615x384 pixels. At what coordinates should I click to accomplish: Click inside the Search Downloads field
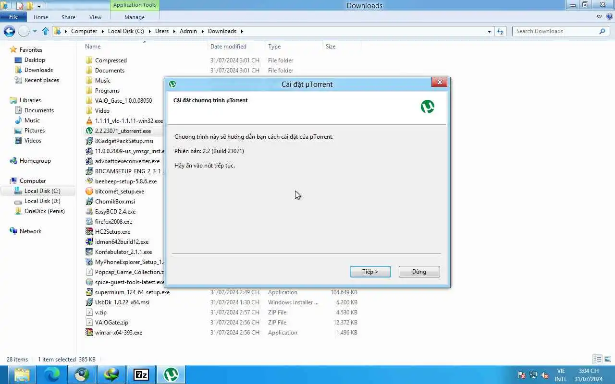pyautogui.click(x=554, y=31)
